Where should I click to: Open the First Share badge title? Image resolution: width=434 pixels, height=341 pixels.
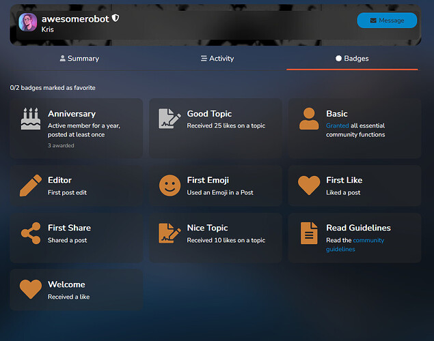69,228
